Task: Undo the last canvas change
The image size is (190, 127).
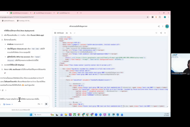Action: 71,33
